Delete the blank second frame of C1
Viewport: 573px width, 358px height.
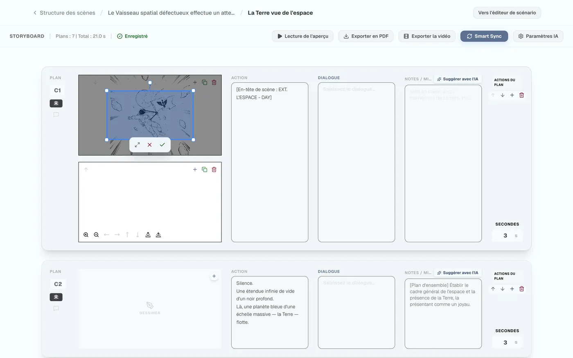[x=214, y=169]
